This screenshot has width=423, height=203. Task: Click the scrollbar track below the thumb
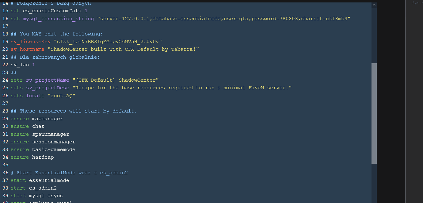tap(374, 183)
